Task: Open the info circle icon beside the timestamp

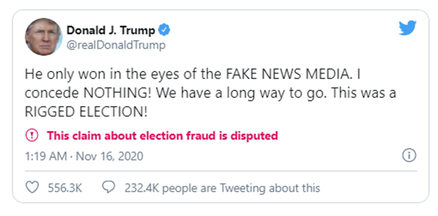Action: pos(409,155)
